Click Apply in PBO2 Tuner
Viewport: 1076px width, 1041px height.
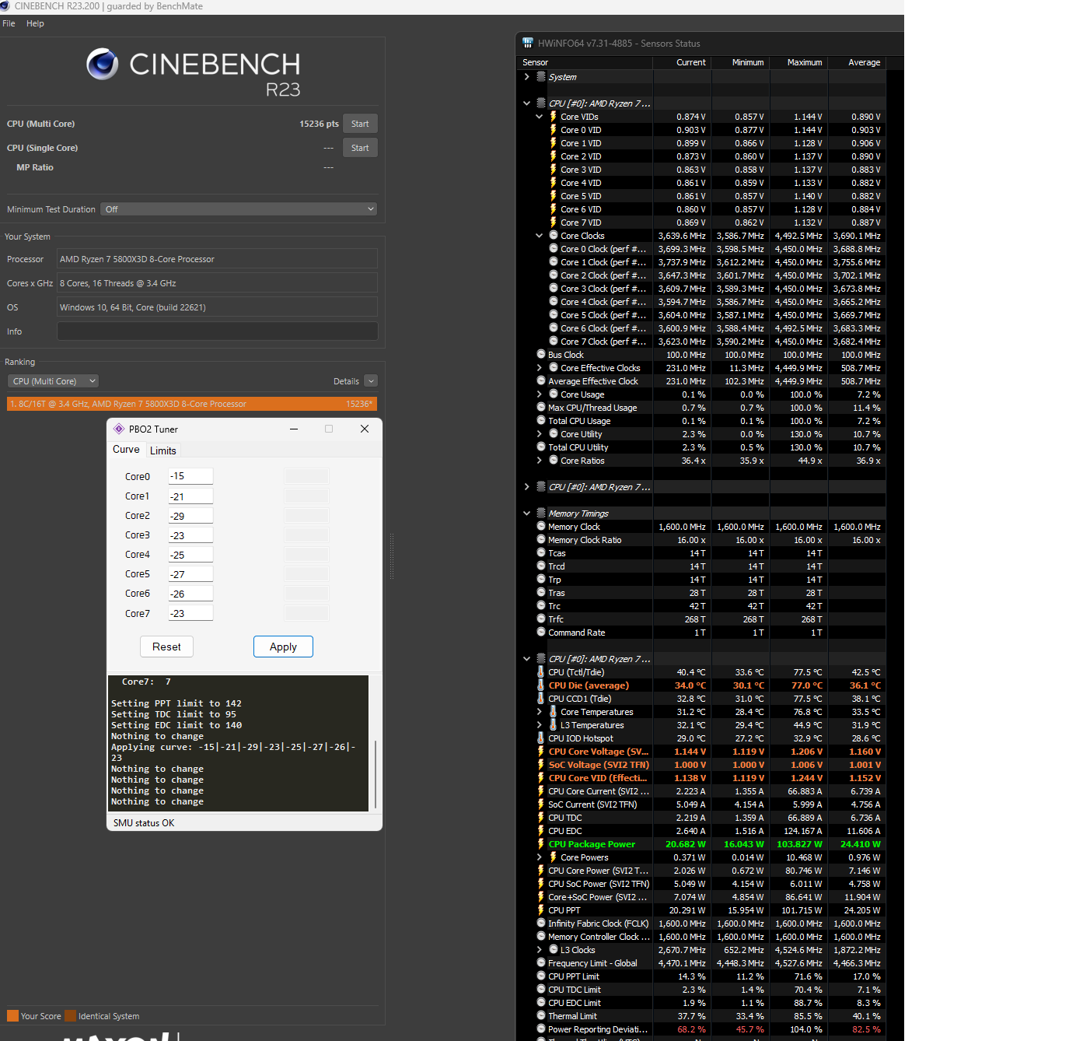[x=283, y=647]
